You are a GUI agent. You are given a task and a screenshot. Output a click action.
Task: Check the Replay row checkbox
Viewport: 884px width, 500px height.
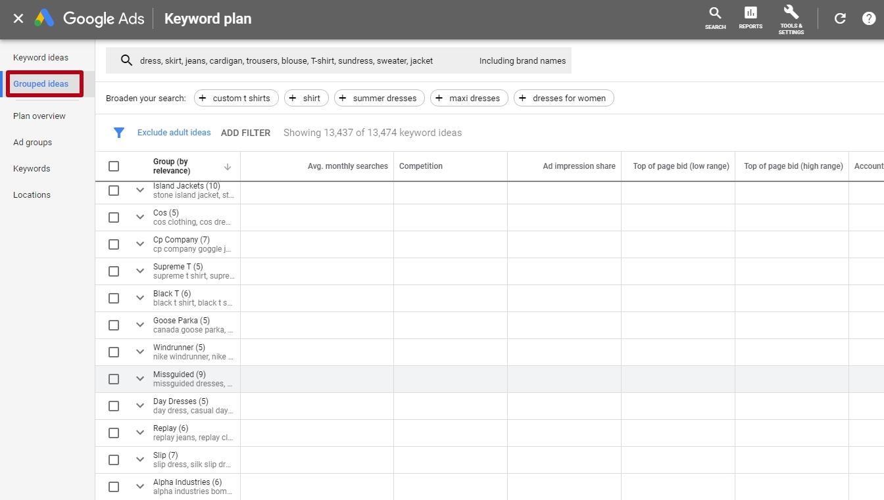point(114,433)
